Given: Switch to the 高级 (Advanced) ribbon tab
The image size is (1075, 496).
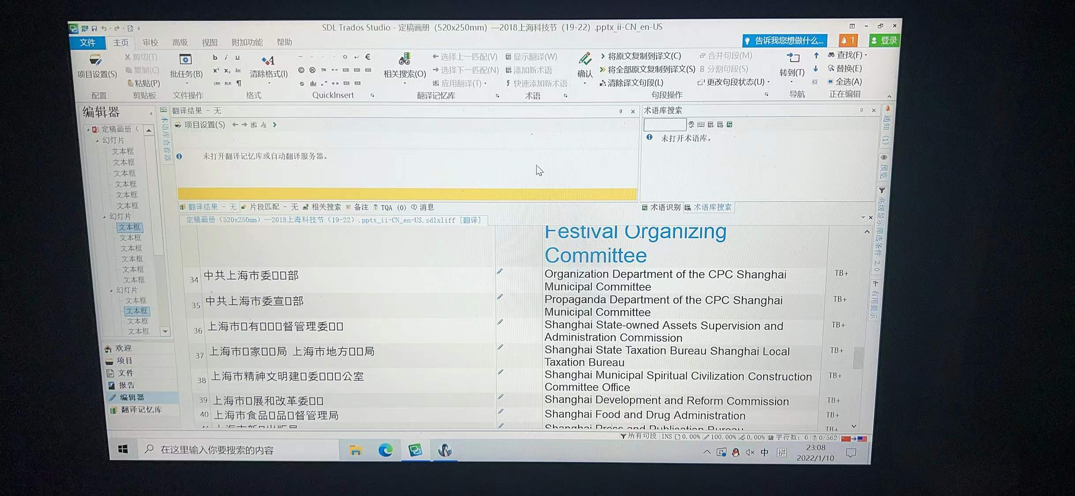Looking at the screenshot, I should [180, 42].
